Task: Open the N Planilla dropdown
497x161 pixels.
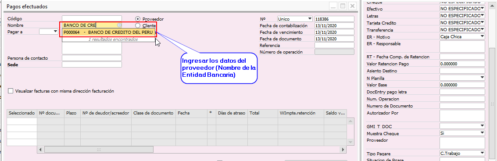Action: pyautogui.click(x=483, y=78)
